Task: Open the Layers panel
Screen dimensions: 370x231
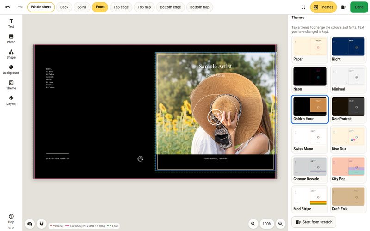Action: 11,100
